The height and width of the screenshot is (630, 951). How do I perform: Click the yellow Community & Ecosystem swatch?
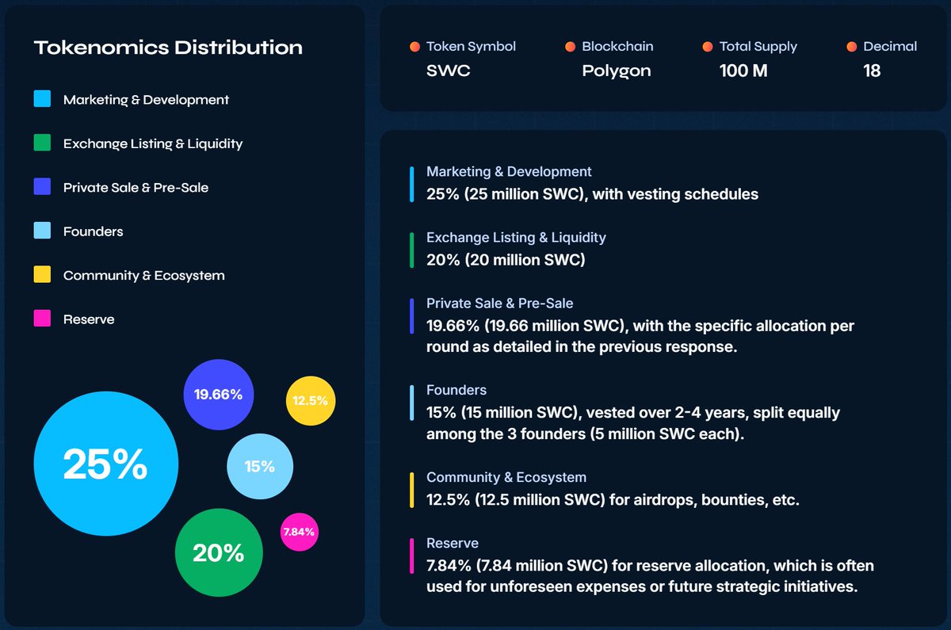coord(42,274)
